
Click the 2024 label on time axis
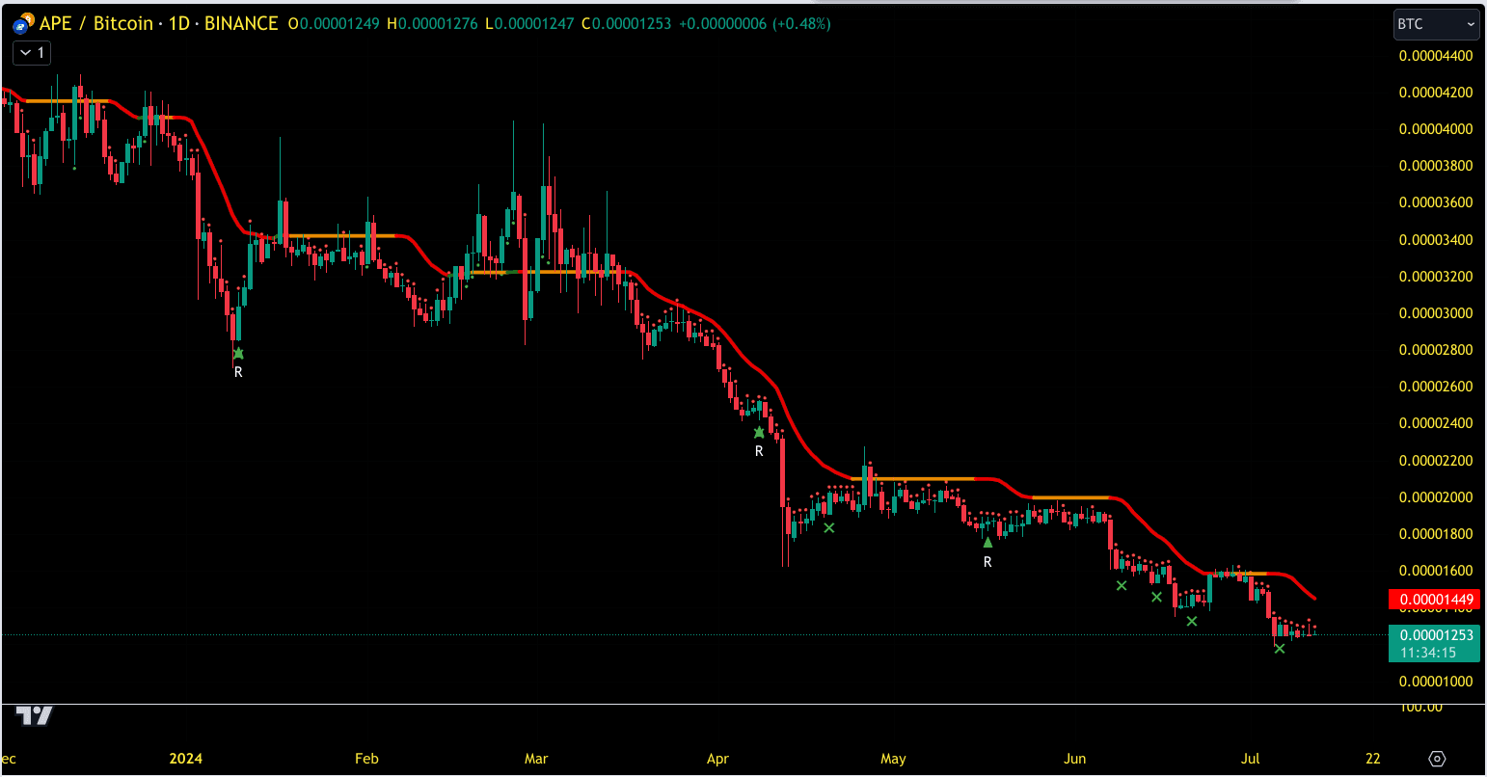(x=187, y=759)
